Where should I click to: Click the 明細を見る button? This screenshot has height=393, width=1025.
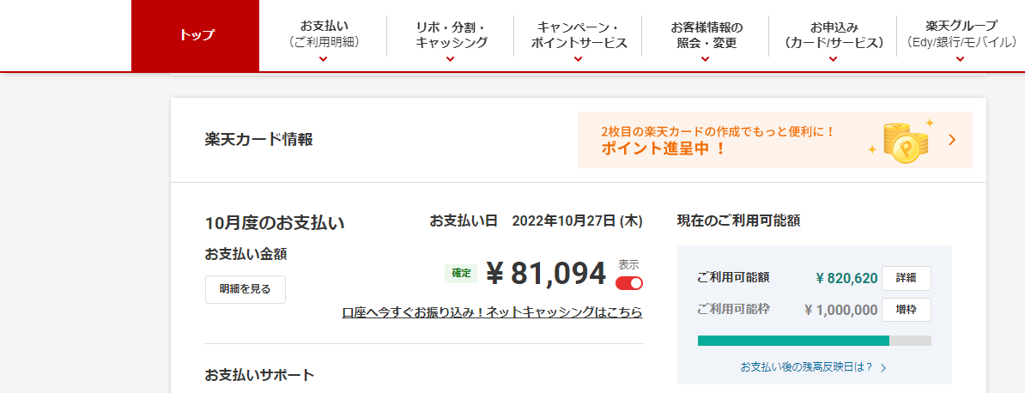(246, 289)
